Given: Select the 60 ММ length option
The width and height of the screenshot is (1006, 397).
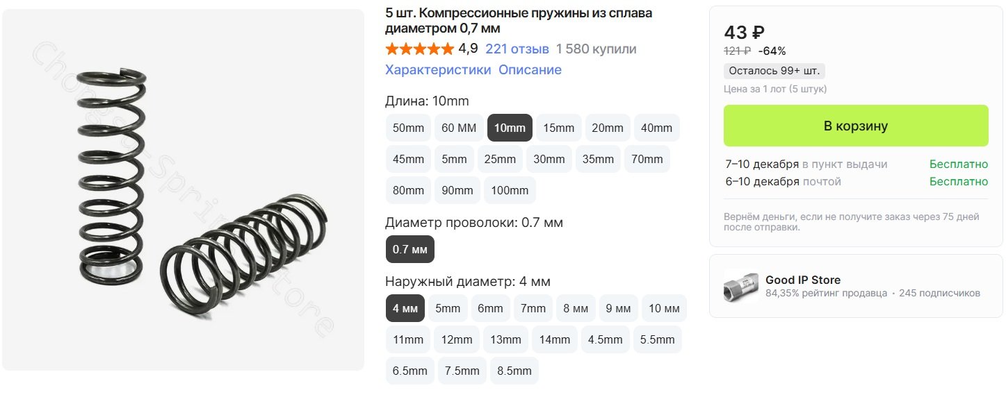Looking at the screenshot, I should coord(459,128).
